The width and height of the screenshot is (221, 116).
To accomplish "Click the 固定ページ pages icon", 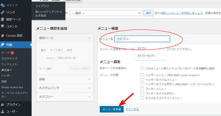I will (3, 19).
